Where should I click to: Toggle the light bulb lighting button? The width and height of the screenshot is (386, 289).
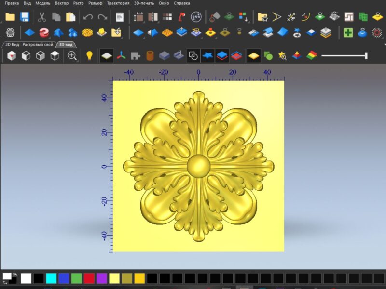(89, 55)
